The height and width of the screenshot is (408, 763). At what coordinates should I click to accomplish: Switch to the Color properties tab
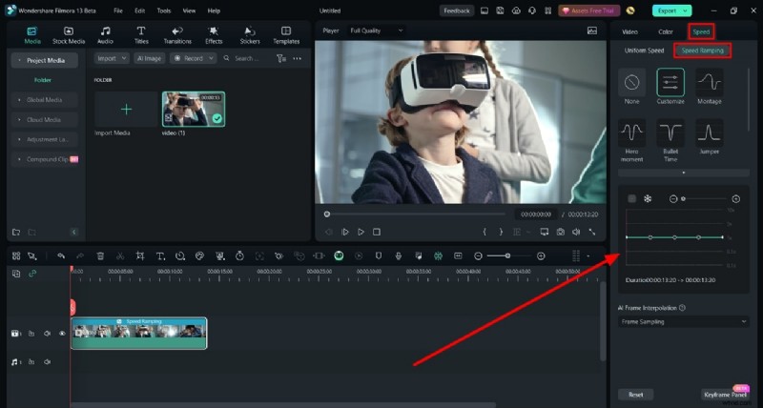click(x=665, y=31)
